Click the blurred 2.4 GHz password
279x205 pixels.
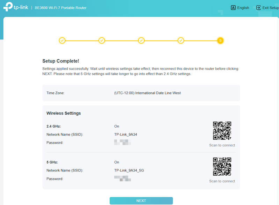123,143
